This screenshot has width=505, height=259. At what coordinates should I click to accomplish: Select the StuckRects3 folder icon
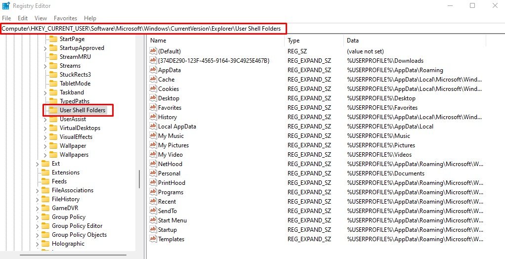53,75
